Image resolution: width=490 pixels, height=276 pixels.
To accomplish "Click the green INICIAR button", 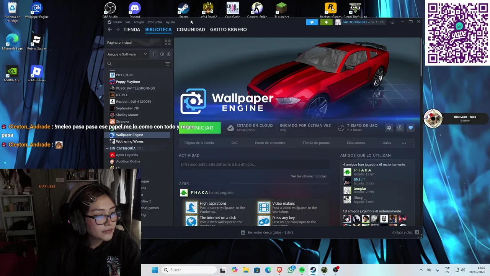I will pyautogui.click(x=200, y=128).
